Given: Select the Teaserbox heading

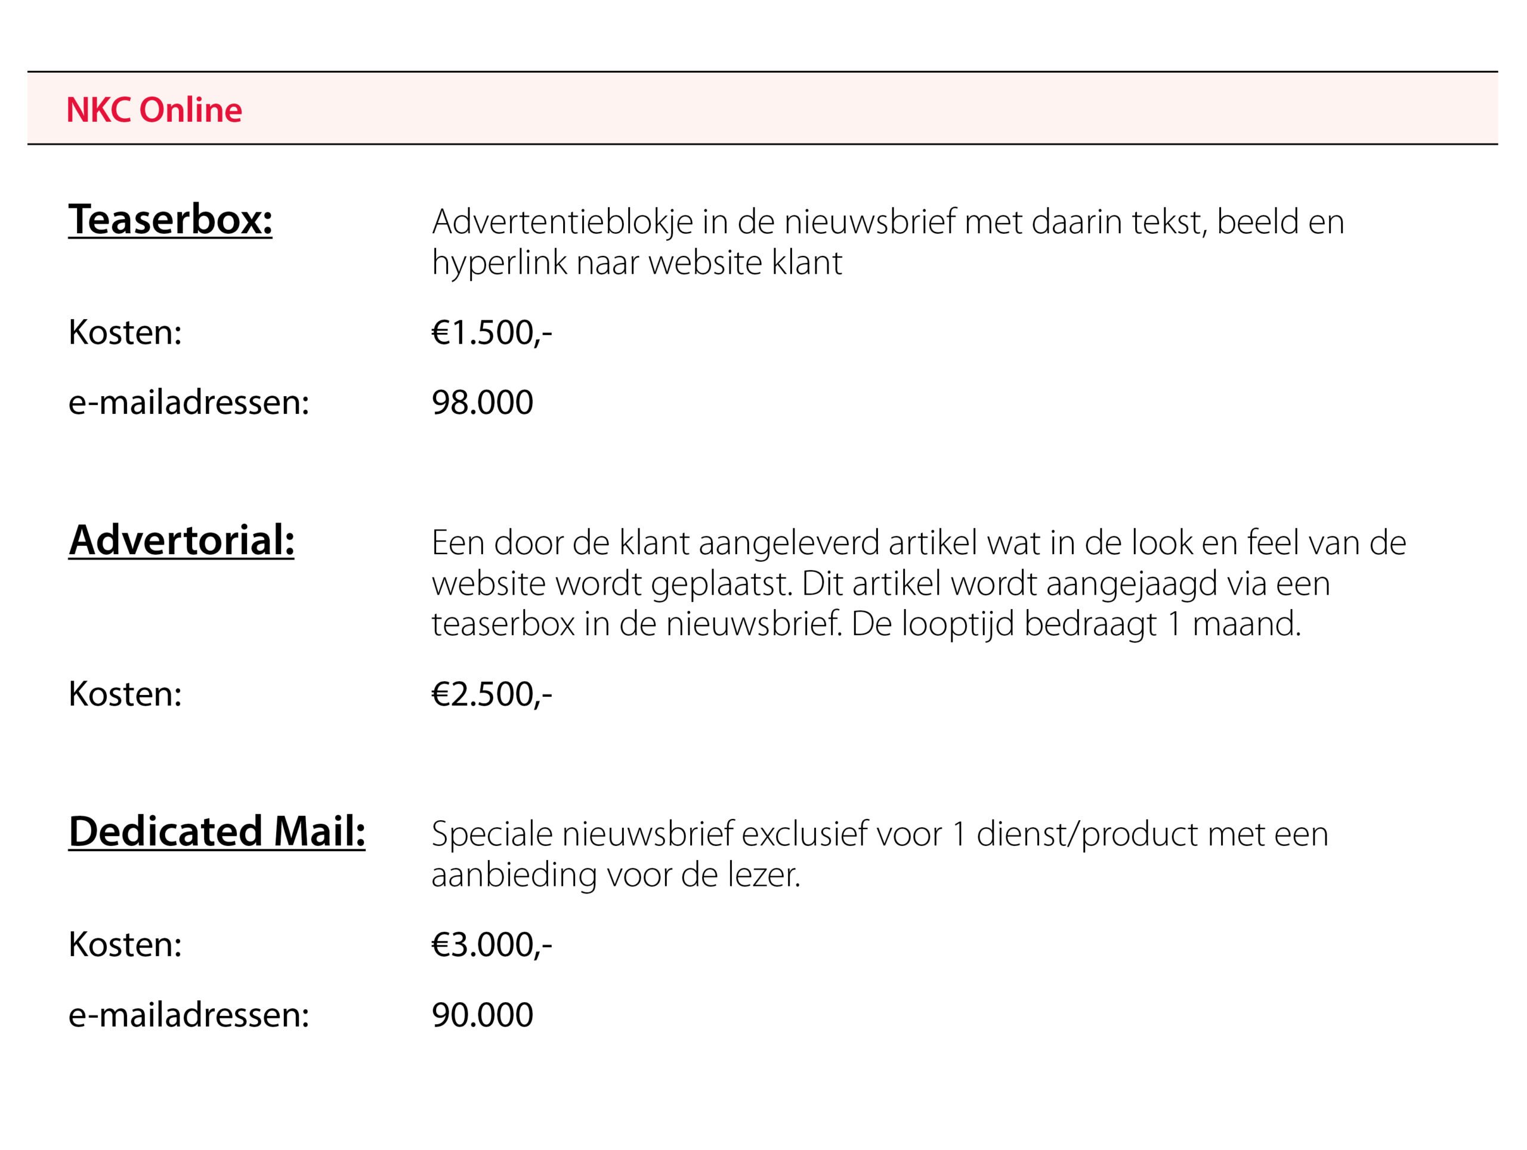Looking at the screenshot, I should [x=170, y=220].
